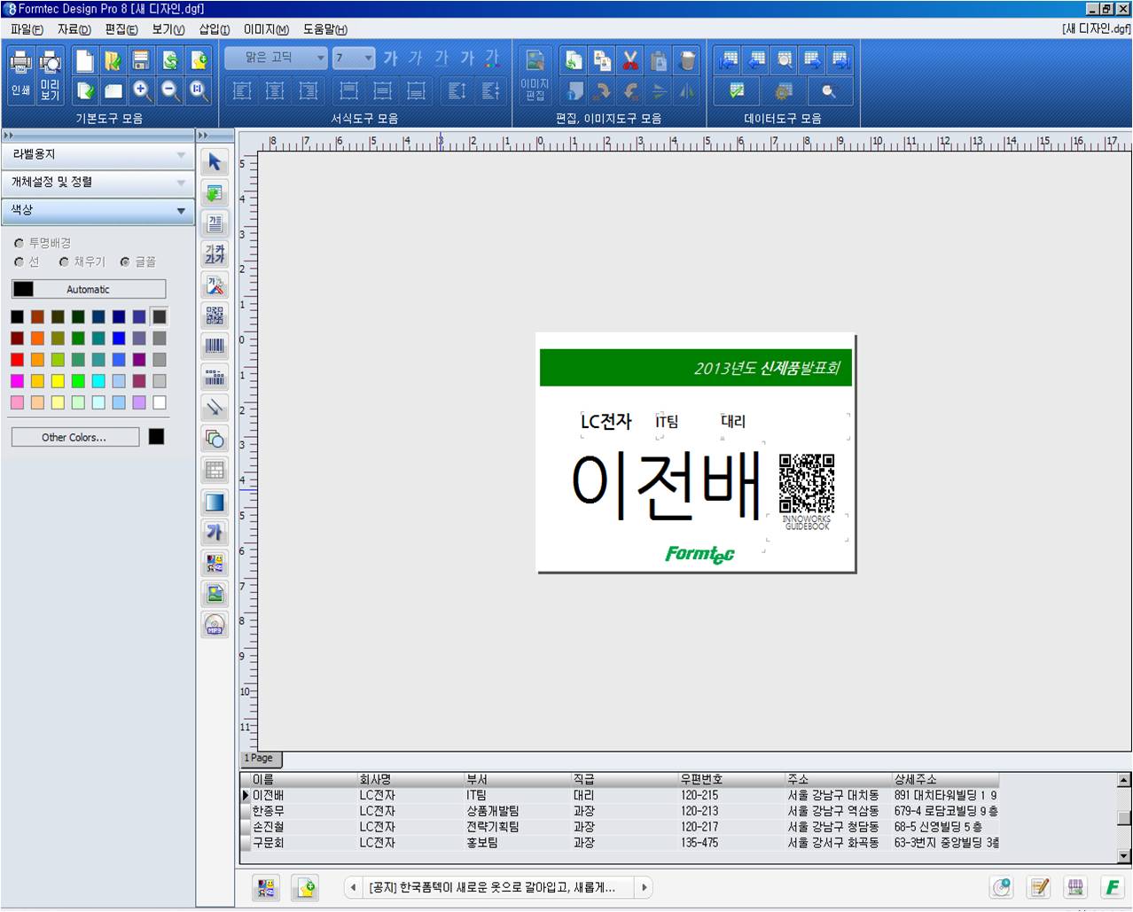Open the 삽입 menu
The image size is (1133, 912).
point(215,29)
